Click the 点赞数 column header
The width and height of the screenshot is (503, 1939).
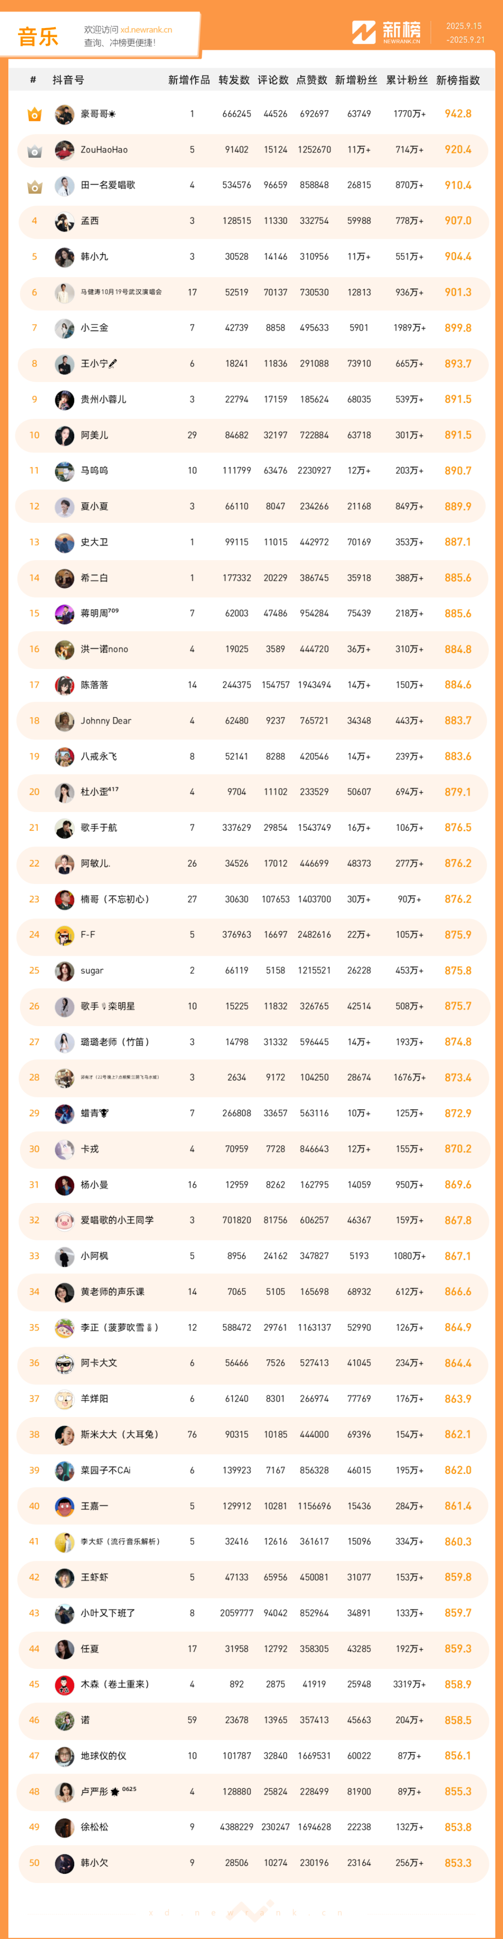pos(311,81)
